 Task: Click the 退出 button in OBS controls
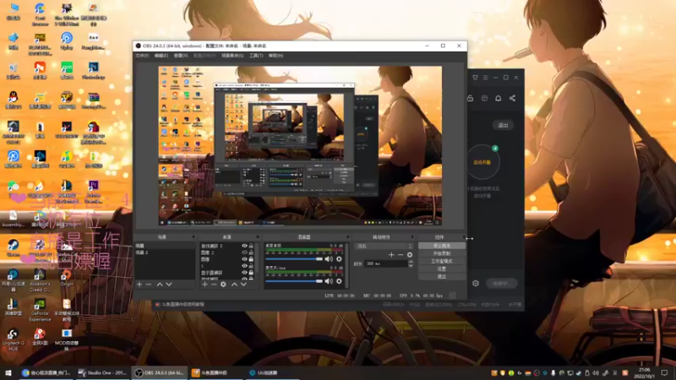point(441,277)
